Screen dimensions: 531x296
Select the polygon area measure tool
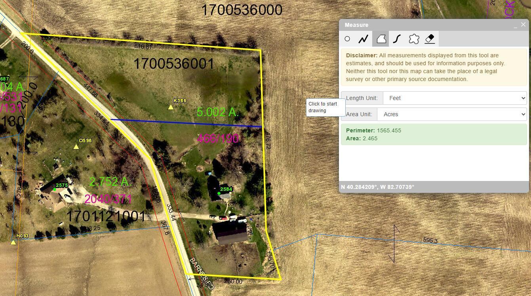click(381, 39)
